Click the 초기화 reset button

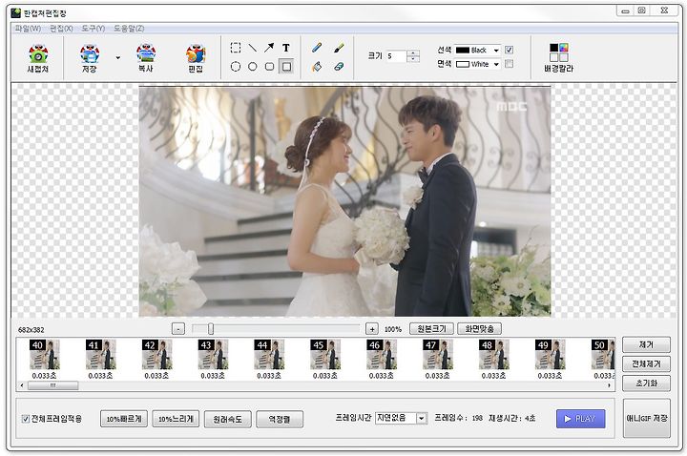[x=646, y=383]
